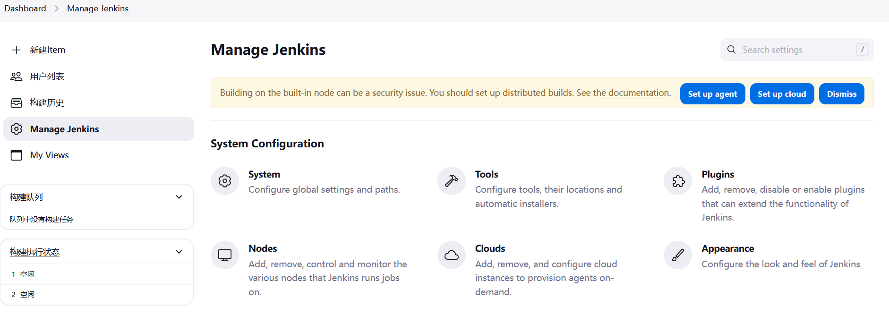Click the Tools hammer icon
Viewport: 889px width, 315px height.
click(452, 181)
